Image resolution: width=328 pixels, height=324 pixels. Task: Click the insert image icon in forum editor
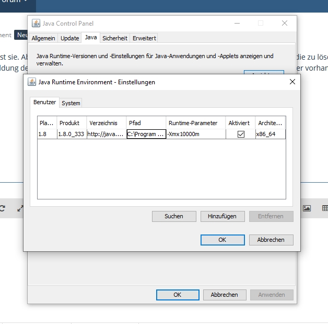pos(307,208)
